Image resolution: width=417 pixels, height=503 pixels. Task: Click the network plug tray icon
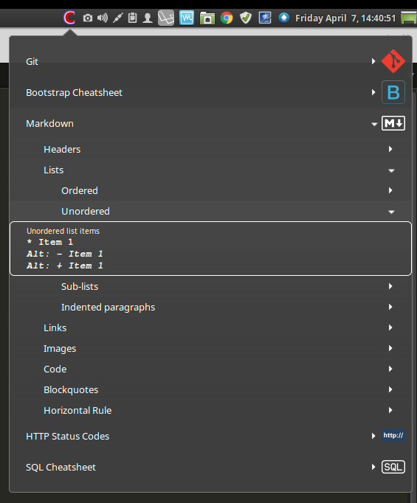[117, 18]
